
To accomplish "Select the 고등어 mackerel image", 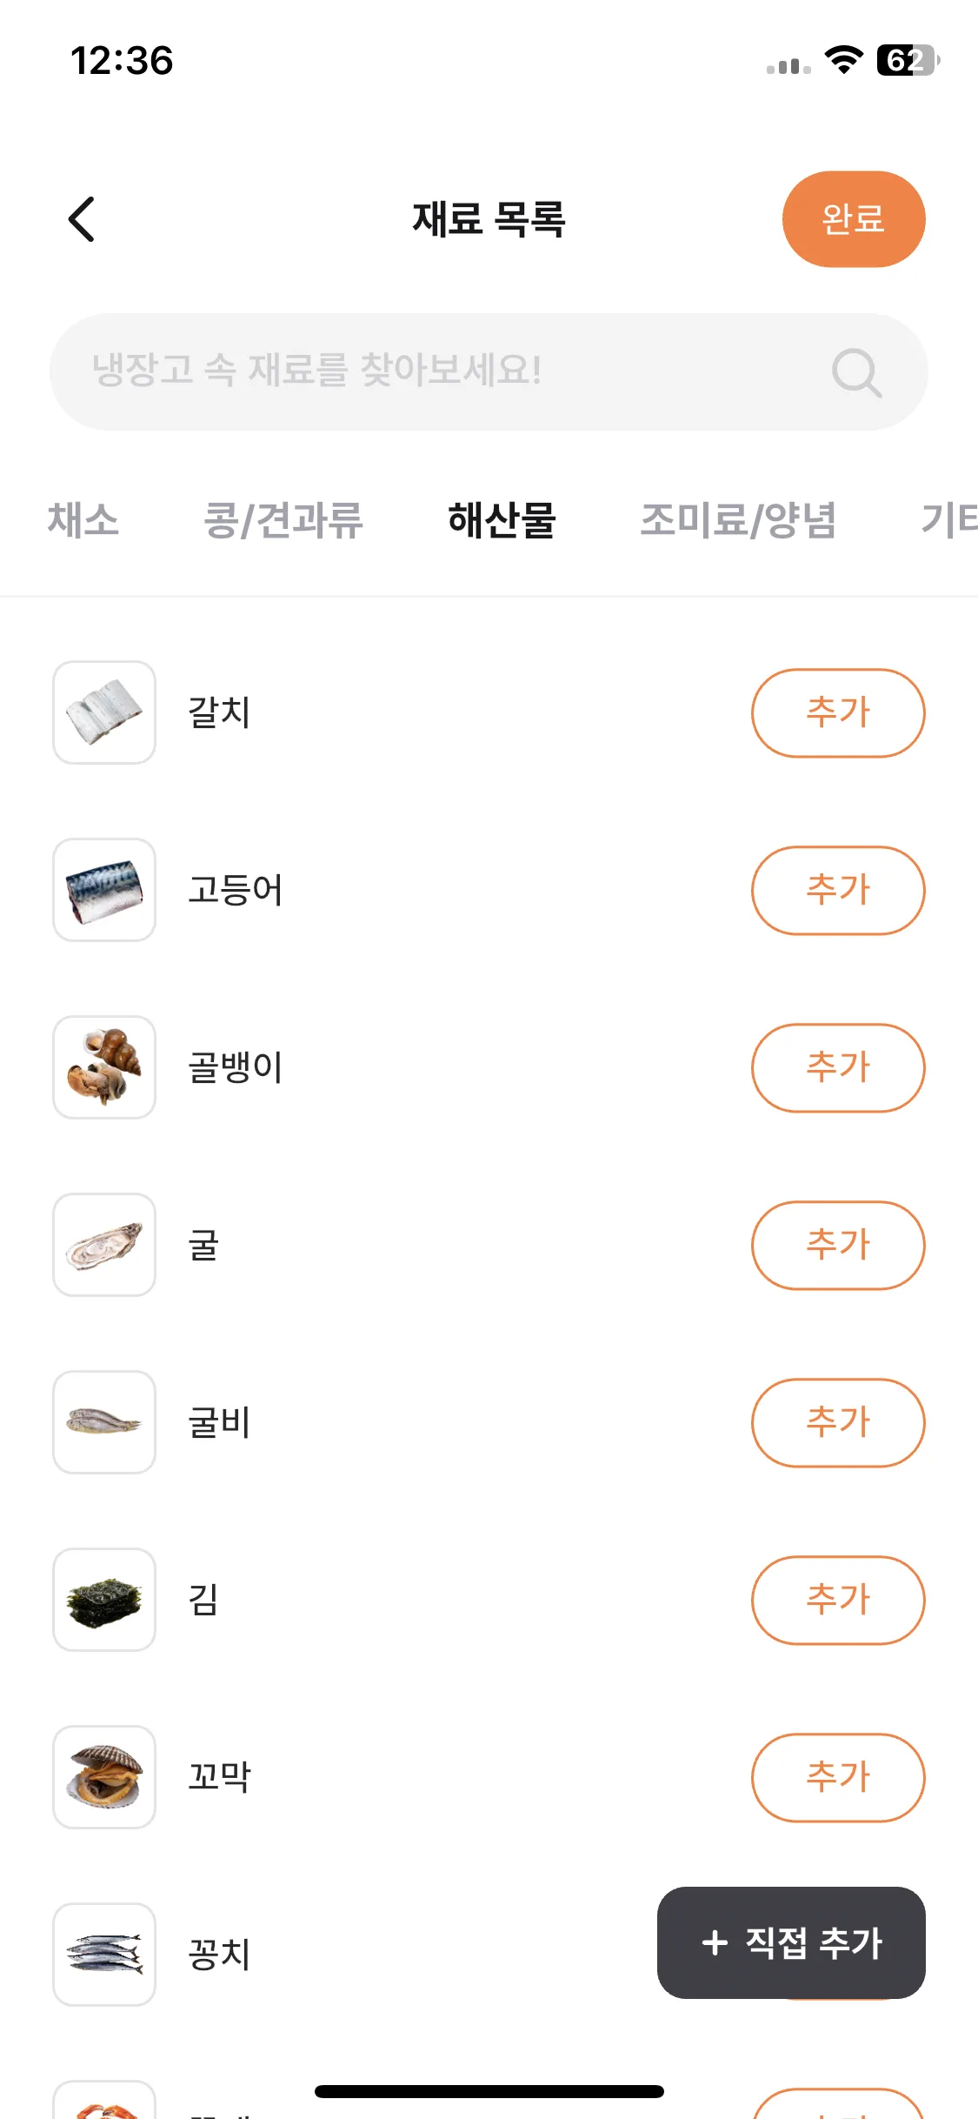I will coord(104,890).
